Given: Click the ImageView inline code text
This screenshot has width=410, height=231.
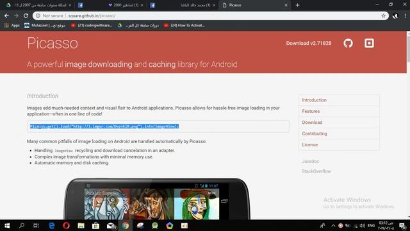Looking at the screenshot, I should click(x=64, y=151).
